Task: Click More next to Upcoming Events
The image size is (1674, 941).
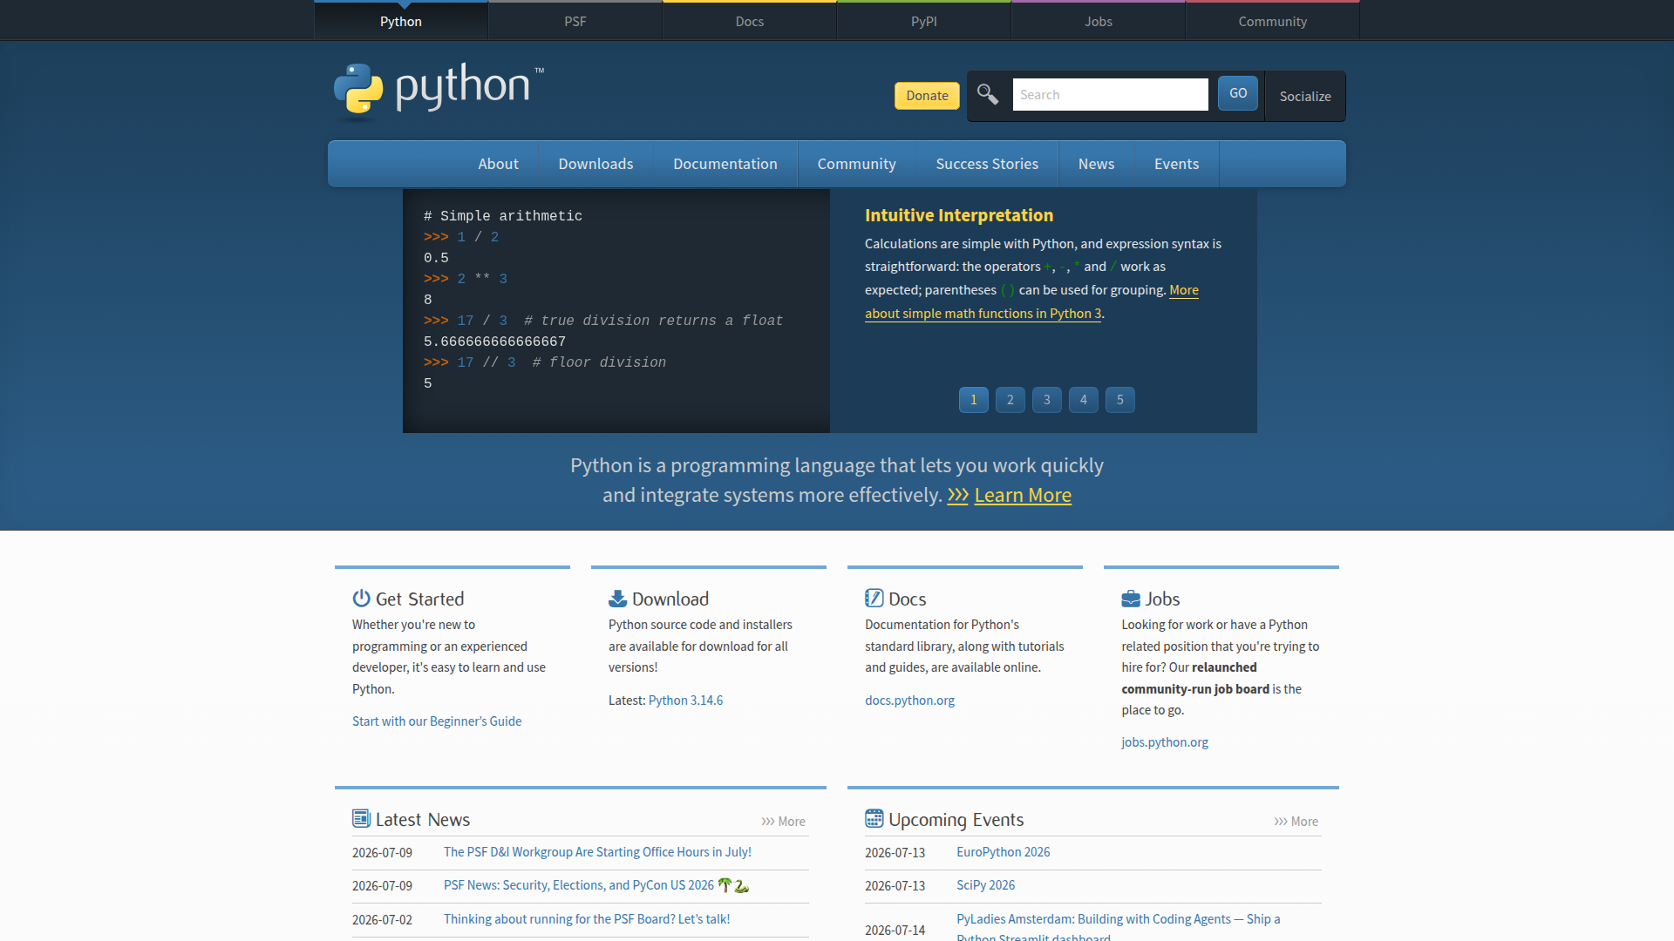Action: (x=1296, y=822)
